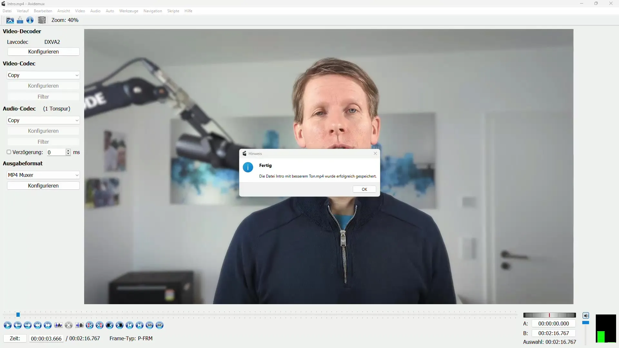Click the go-to-start icon

129,325
